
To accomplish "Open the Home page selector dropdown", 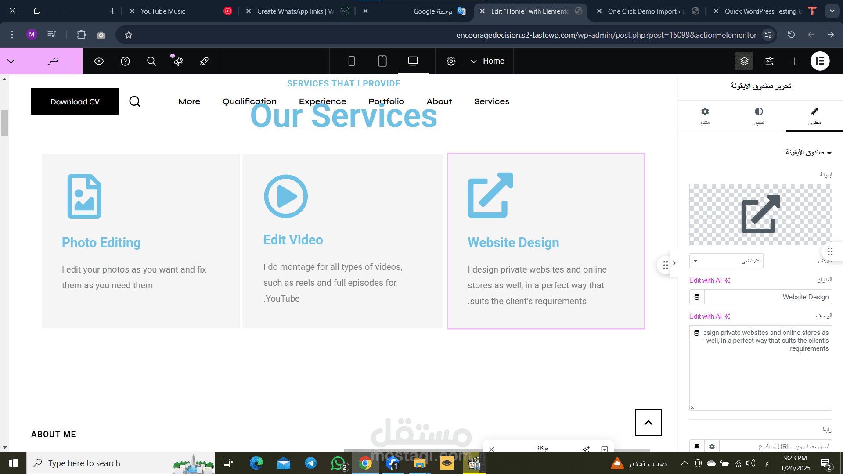I will (487, 61).
